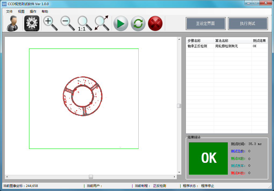Click the zoom out magnifier icon
The image size is (274, 191).
pyautogui.click(x=67, y=23)
